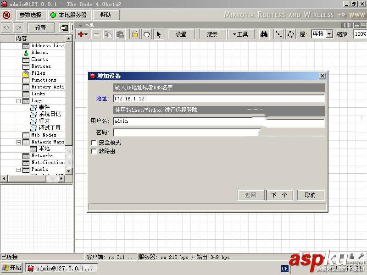The image size is (367, 275).
Task: Click the 用户名 input field
Action: click(219, 121)
